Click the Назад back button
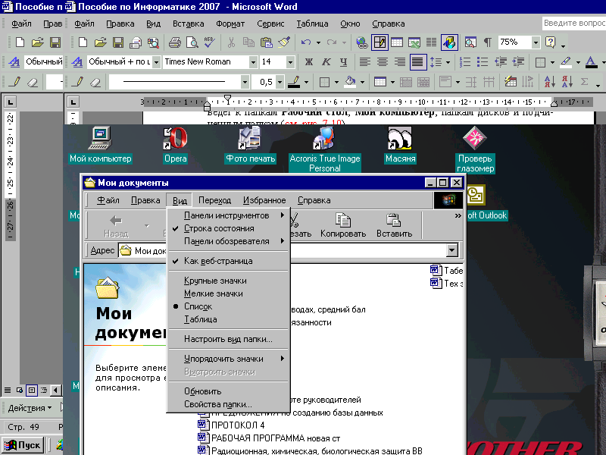Image resolution: width=606 pixels, height=455 pixels. [116, 226]
